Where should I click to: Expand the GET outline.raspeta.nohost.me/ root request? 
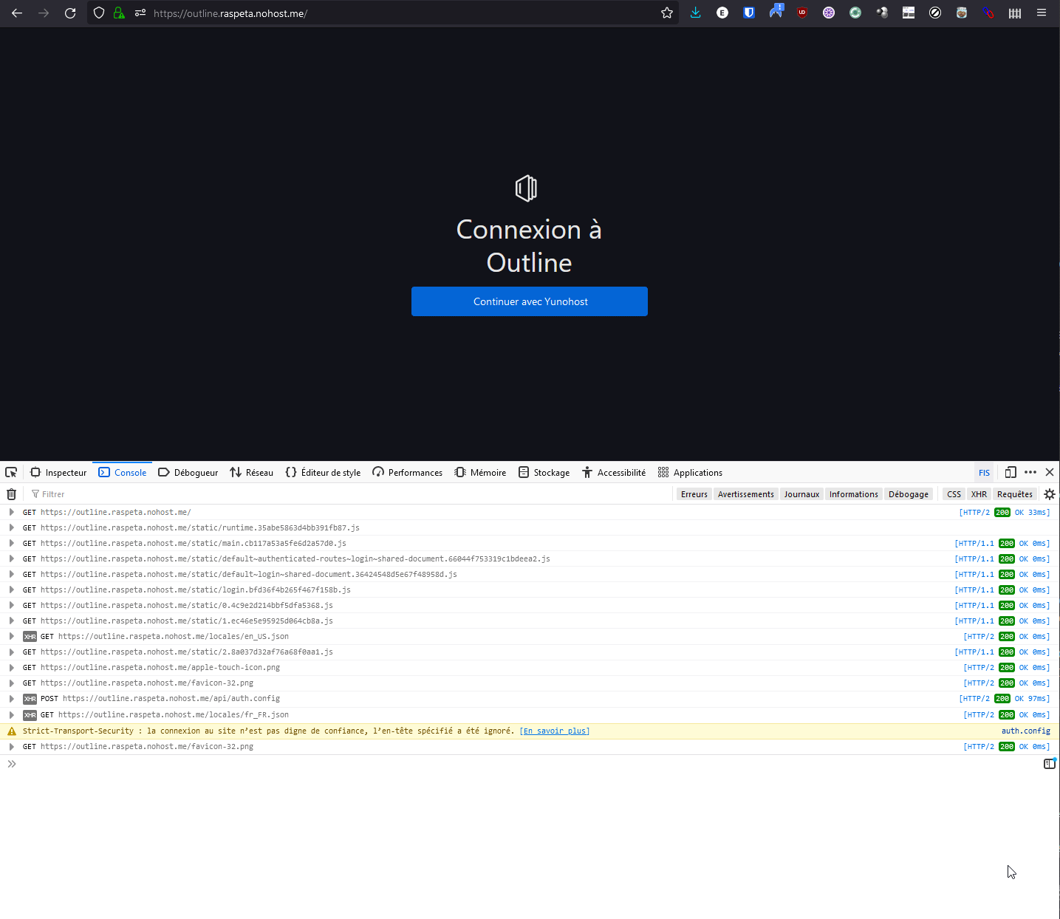tap(12, 512)
